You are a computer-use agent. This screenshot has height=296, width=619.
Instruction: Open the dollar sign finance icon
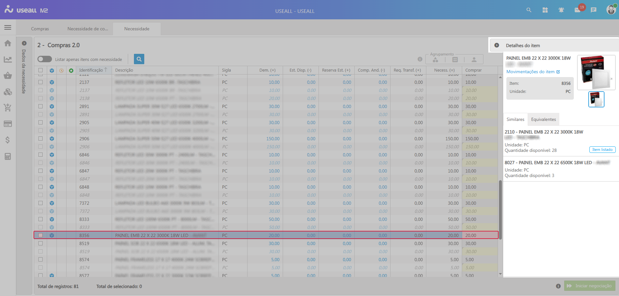[8, 140]
